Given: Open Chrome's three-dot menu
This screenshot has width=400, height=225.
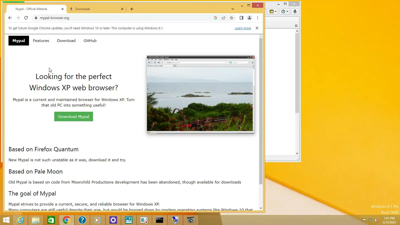Looking at the screenshot, I should pyautogui.click(x=257, y=18).
